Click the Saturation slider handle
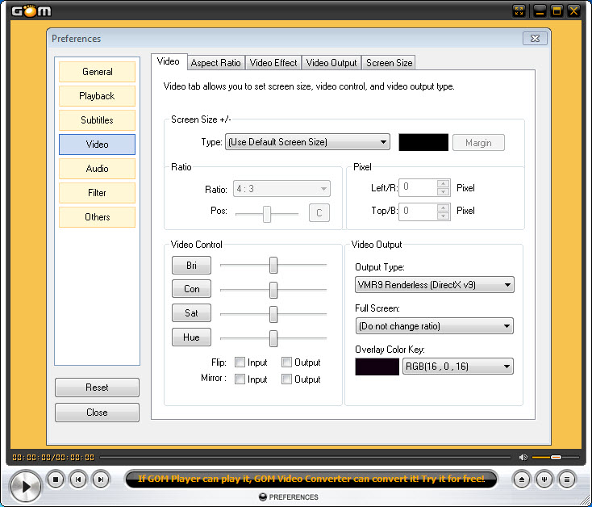 (x=273, y=314)
